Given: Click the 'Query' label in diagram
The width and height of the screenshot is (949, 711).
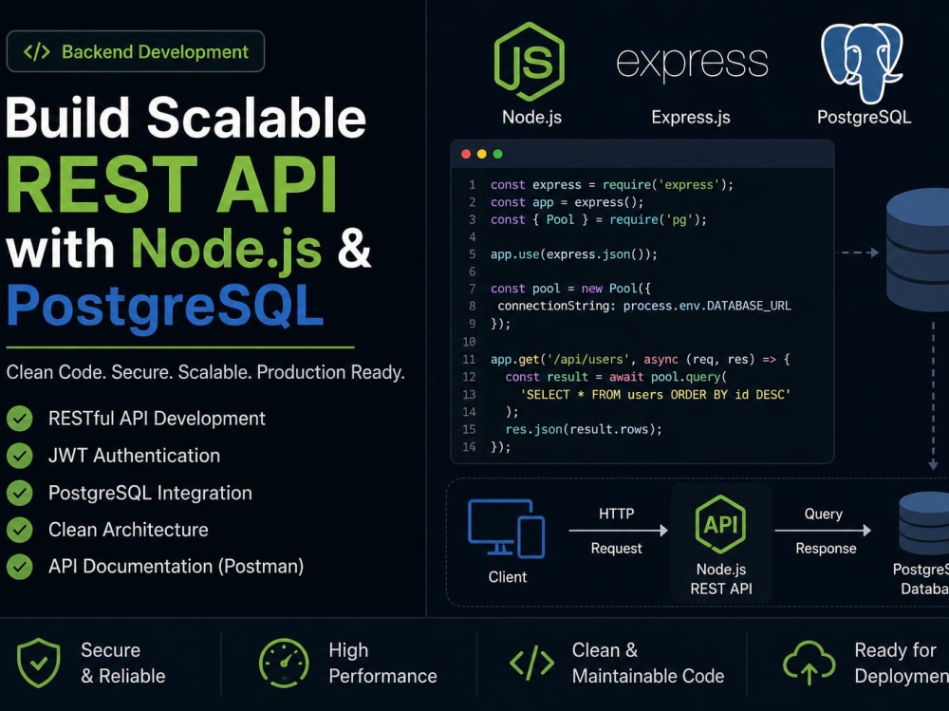Looking at the screenshot, I should coord(823,514).
